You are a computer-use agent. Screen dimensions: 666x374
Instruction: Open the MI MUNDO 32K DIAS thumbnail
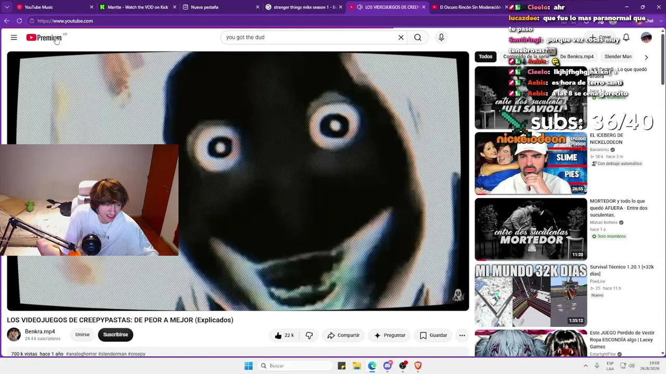531,295
